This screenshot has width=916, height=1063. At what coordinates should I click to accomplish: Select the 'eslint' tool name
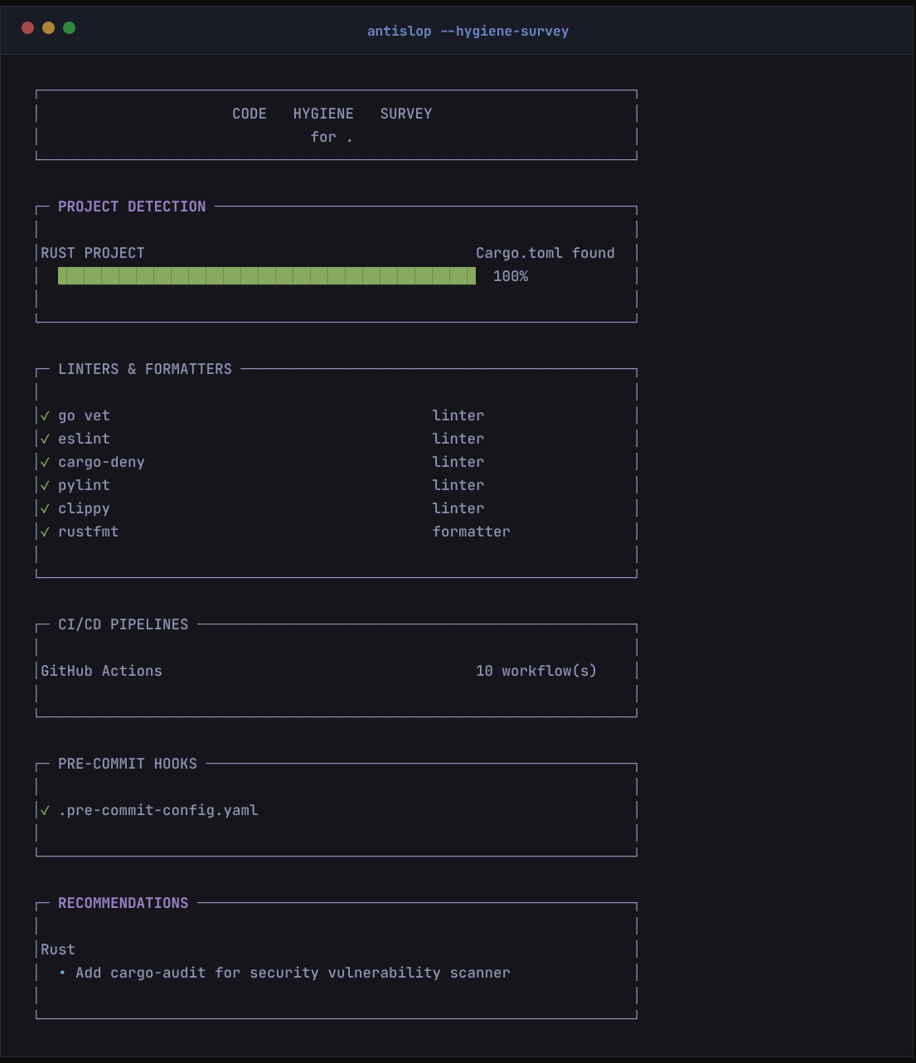click(84, 439)
